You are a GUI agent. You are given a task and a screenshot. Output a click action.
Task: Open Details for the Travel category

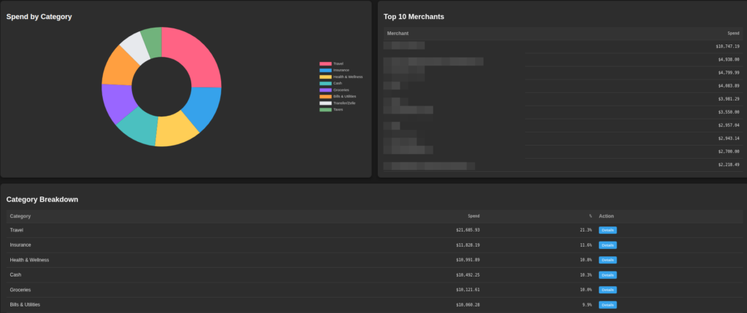[607, 230]
